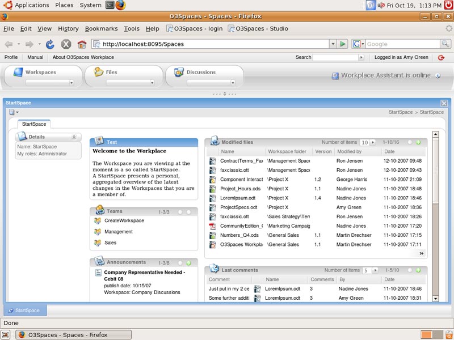This screenshot has width=454, height=340.
Task: Click the Google search box
Action: 403,44
